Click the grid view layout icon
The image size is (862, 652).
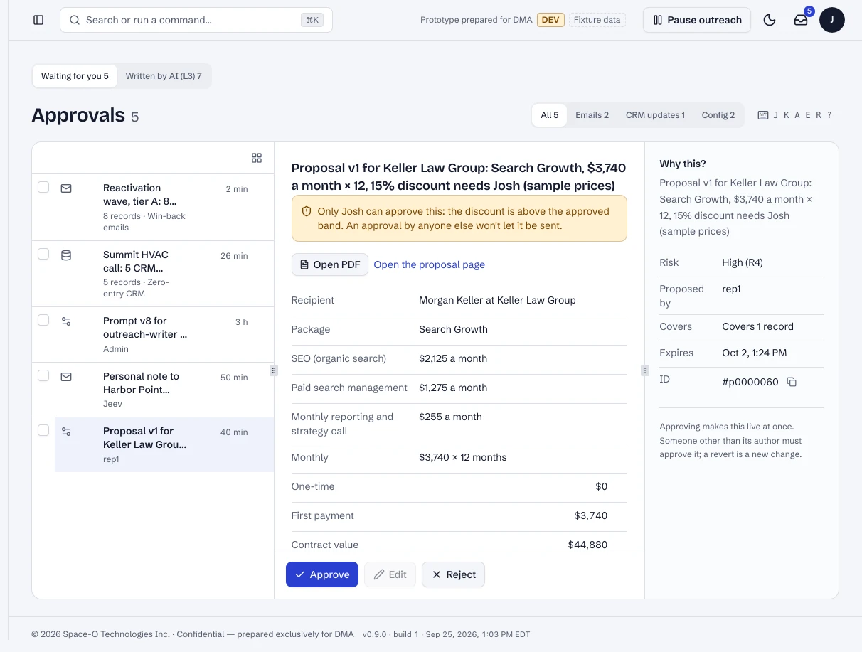click(x=257, y=158)
